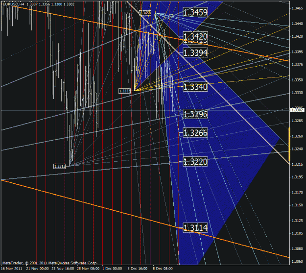Click 1.3215 on the price axis
This screenshot has width=306, height=273.
pyautogui.click(x=297, y=165)
